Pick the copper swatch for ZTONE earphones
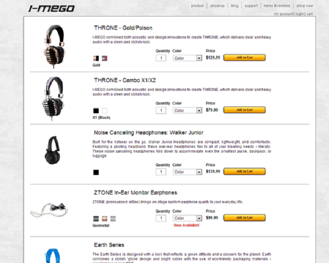This screenshot has width=329, height=263. [105, 219]
